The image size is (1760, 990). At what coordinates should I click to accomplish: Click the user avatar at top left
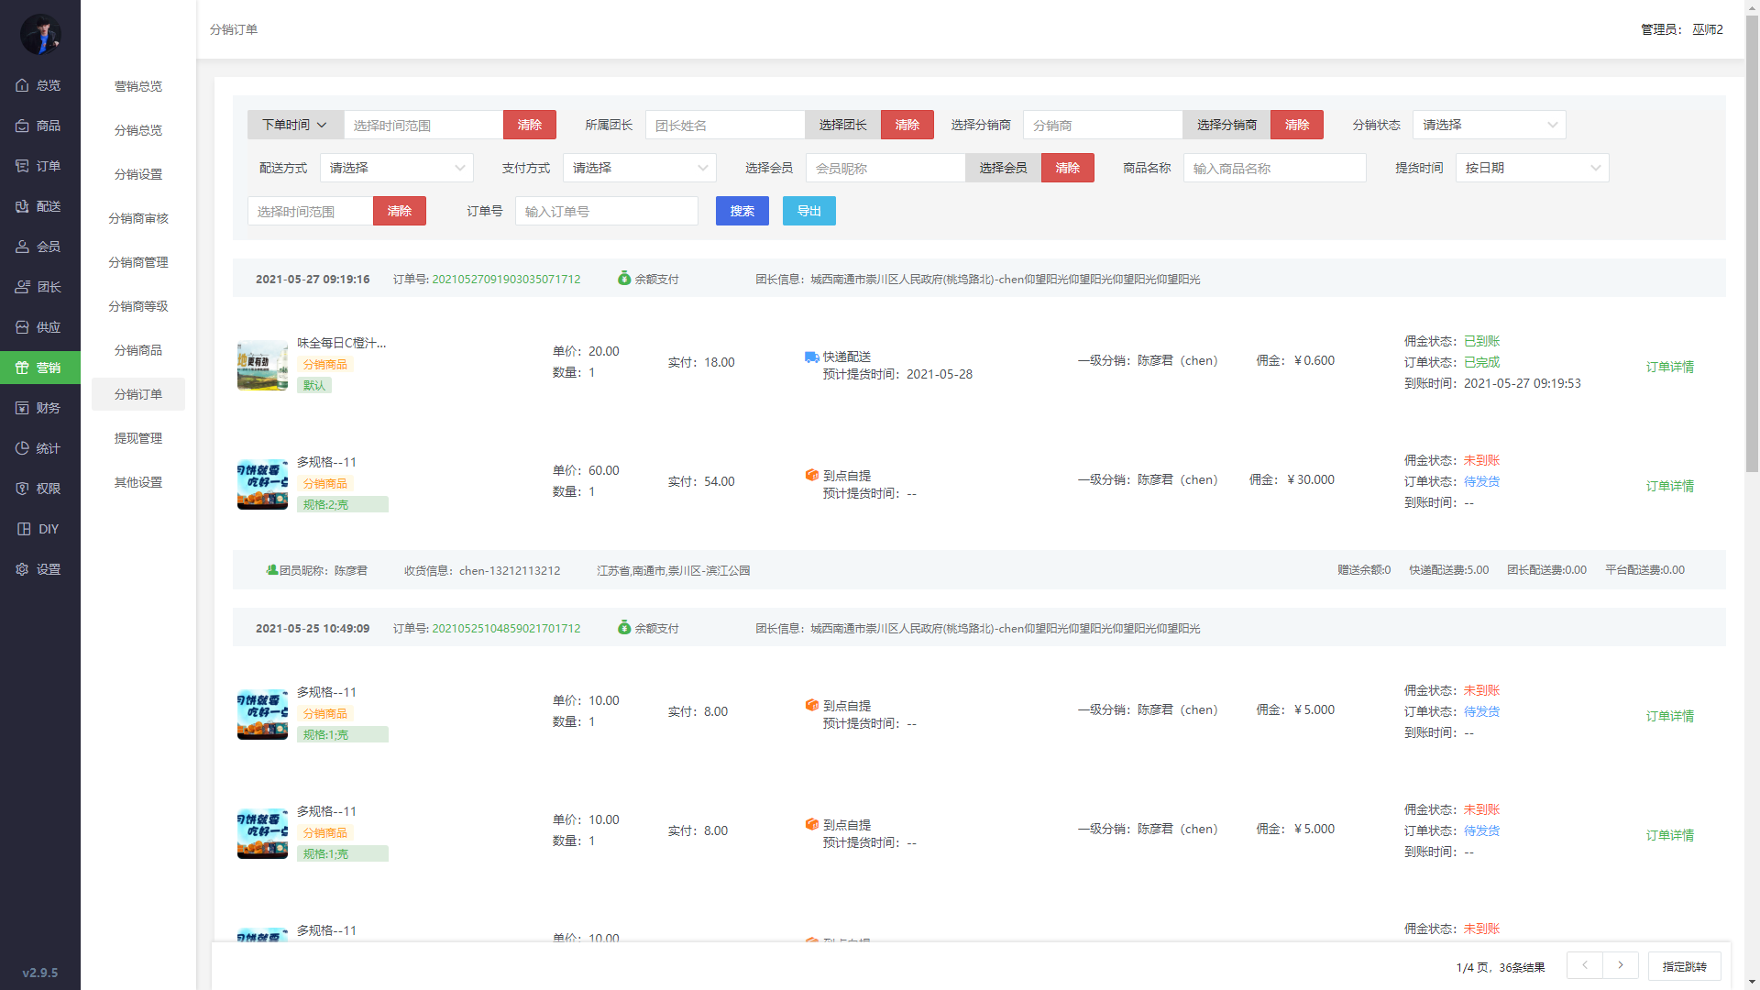pos(40,34)
